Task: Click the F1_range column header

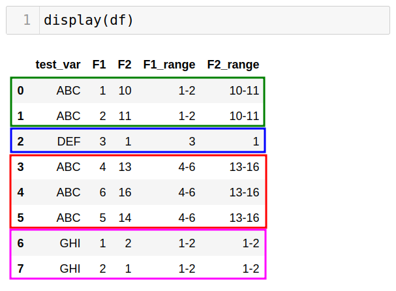Action: pos(169,65)
